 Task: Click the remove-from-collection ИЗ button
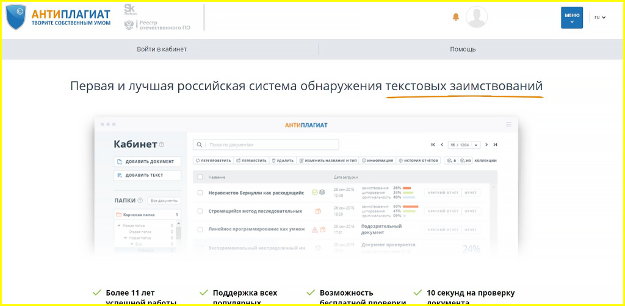pos(466,161)
